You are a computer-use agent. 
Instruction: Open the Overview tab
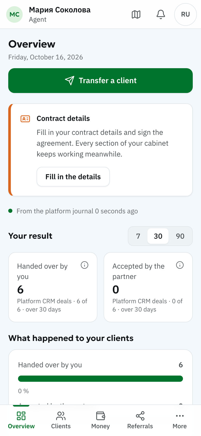pyautogui.click(x=21, y=421)
